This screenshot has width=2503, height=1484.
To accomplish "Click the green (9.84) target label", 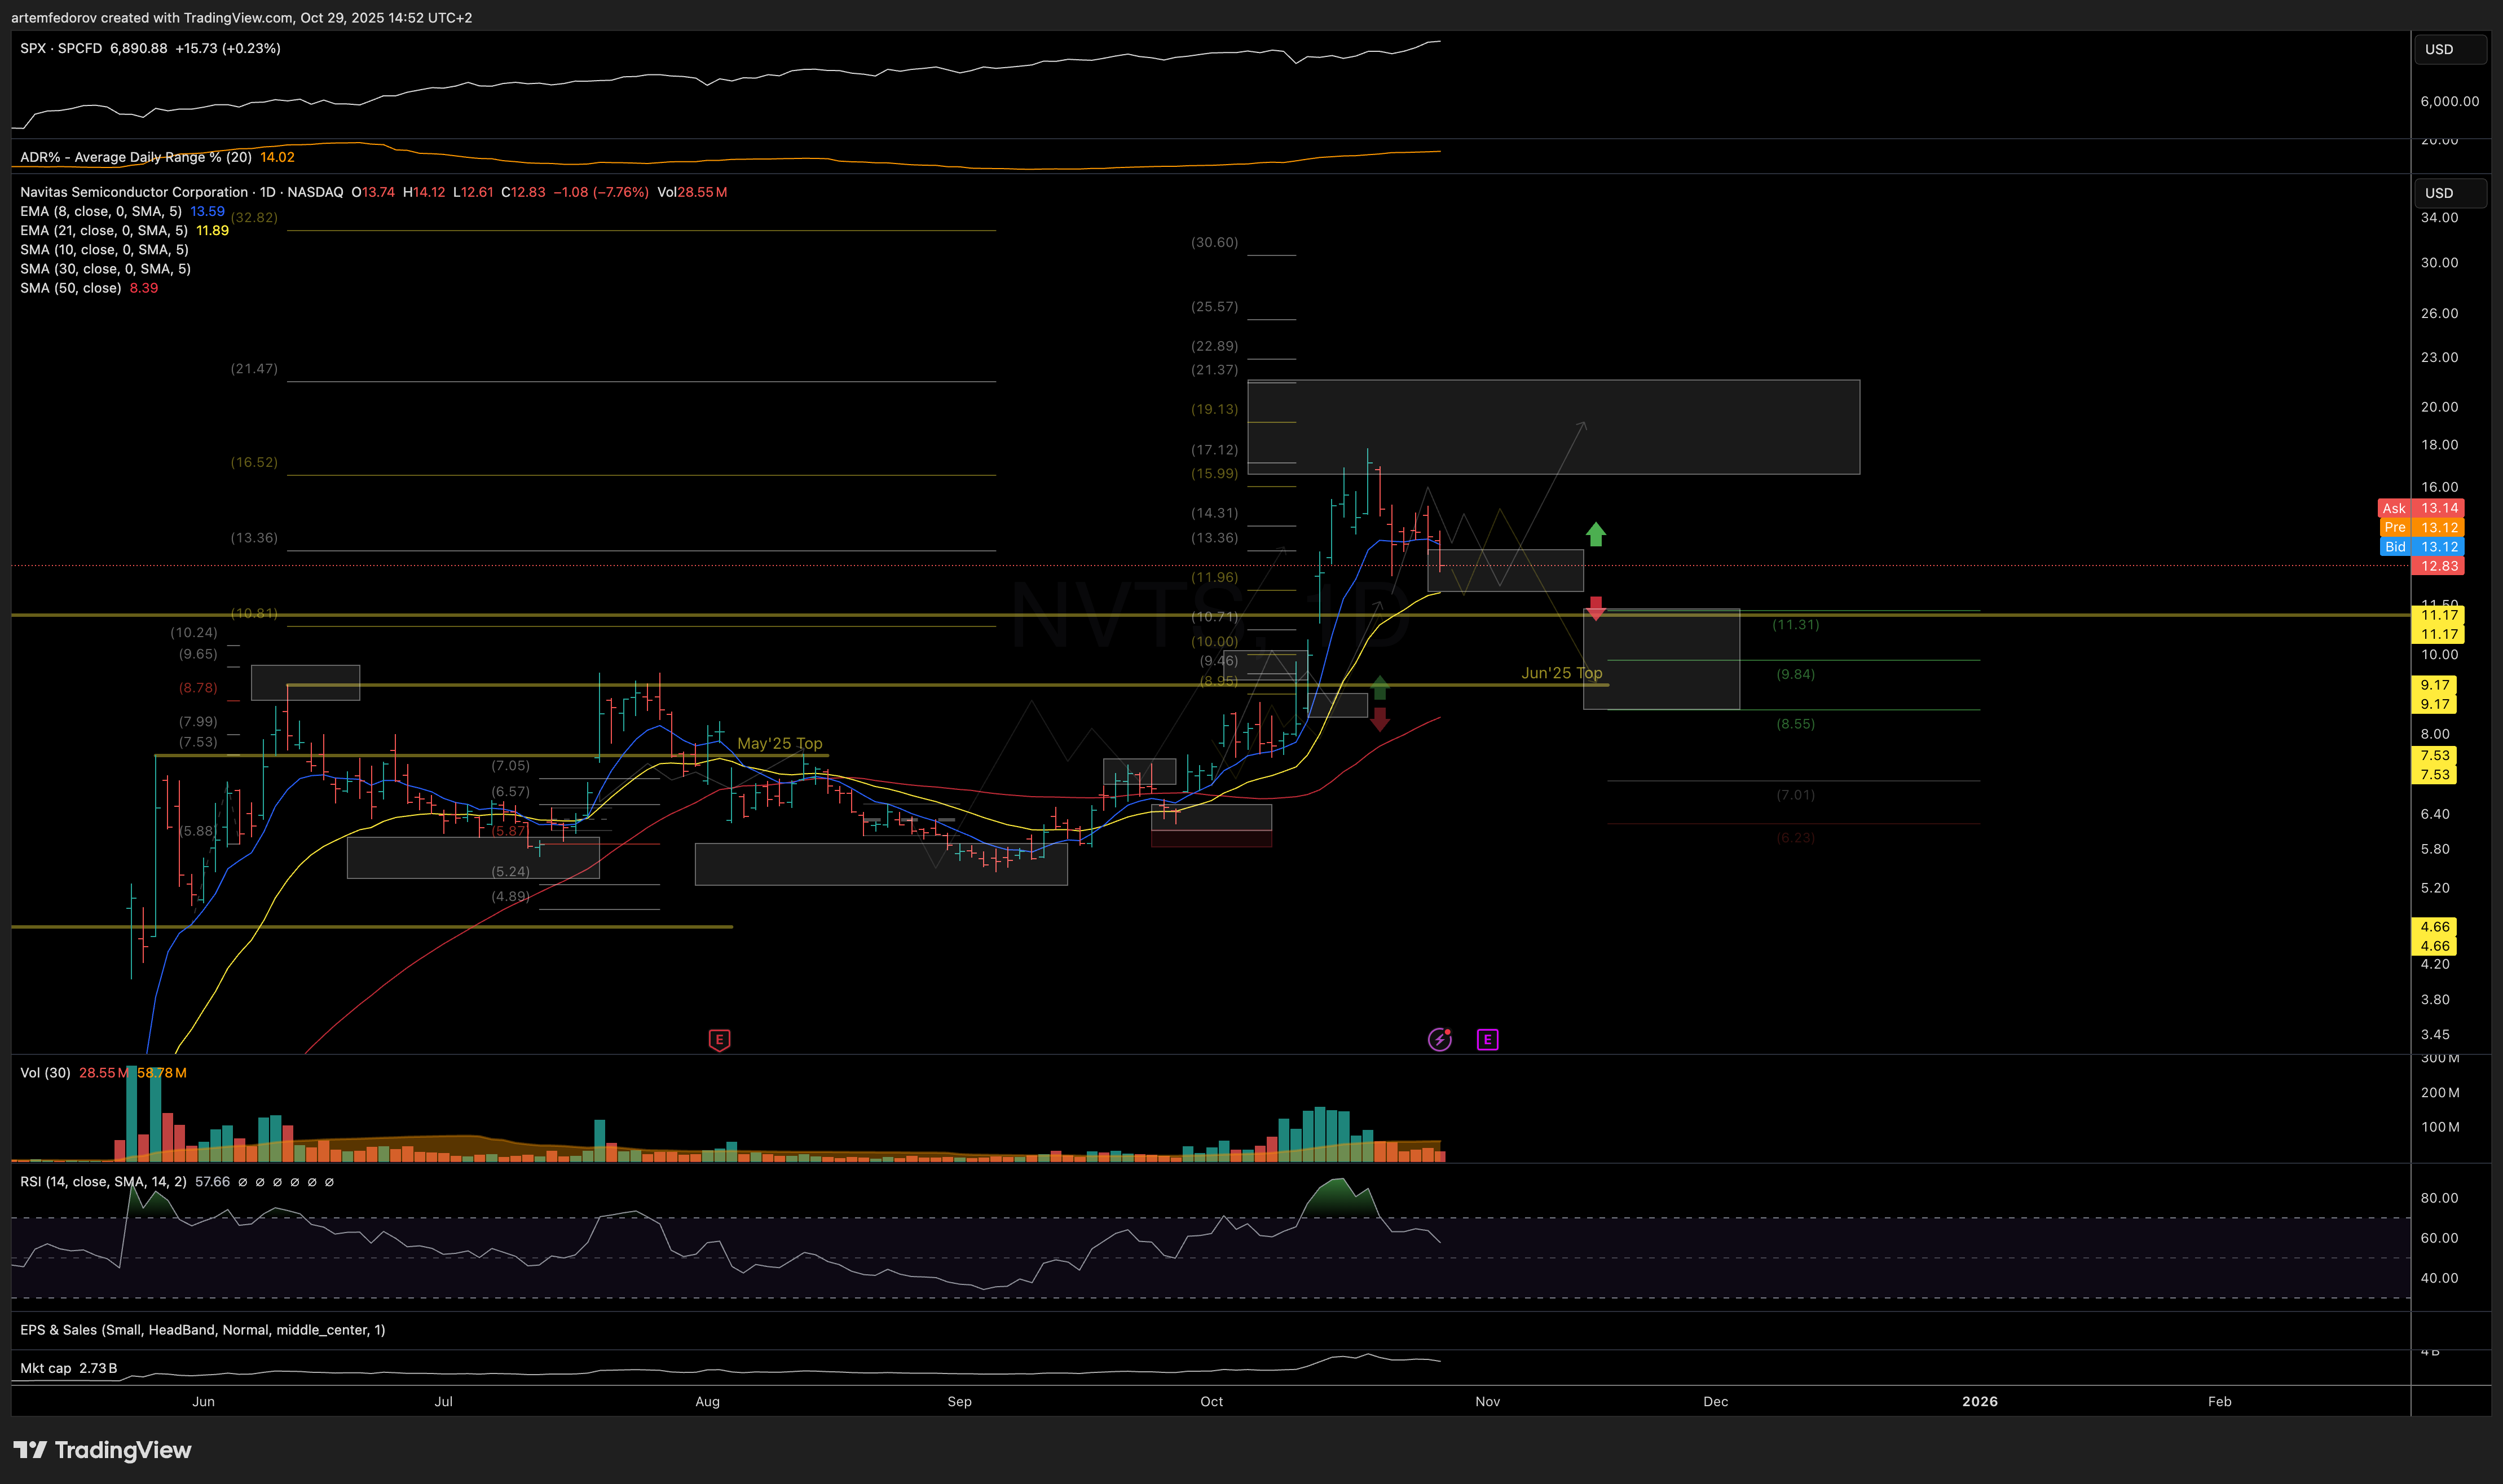I will pos(1795,674).
